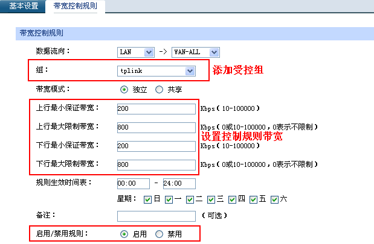Select the 带宽控制规则 tab
This screenshot has width=374, height=244.
76,7
